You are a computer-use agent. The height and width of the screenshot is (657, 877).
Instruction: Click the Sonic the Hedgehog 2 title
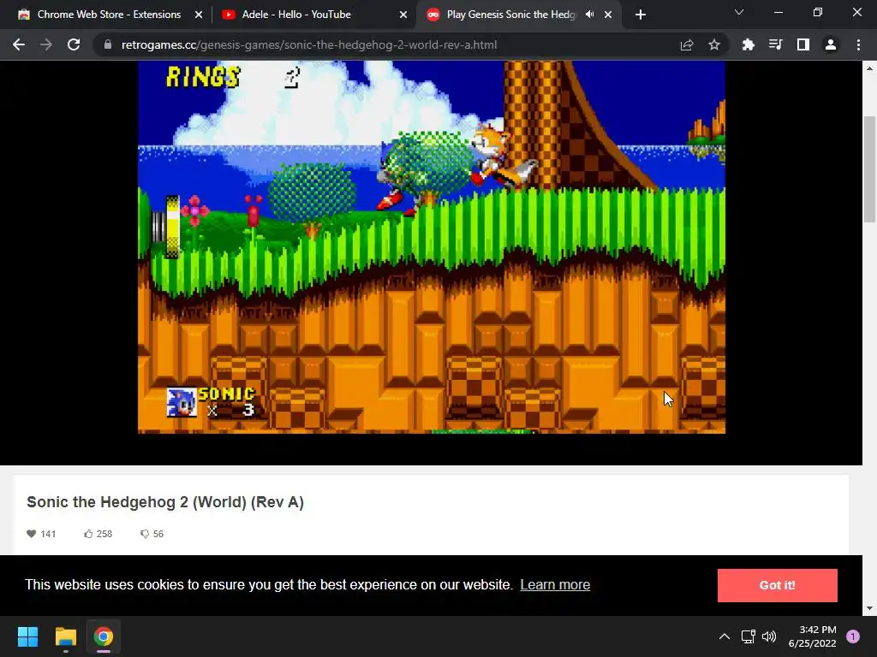tap(165, 502)
